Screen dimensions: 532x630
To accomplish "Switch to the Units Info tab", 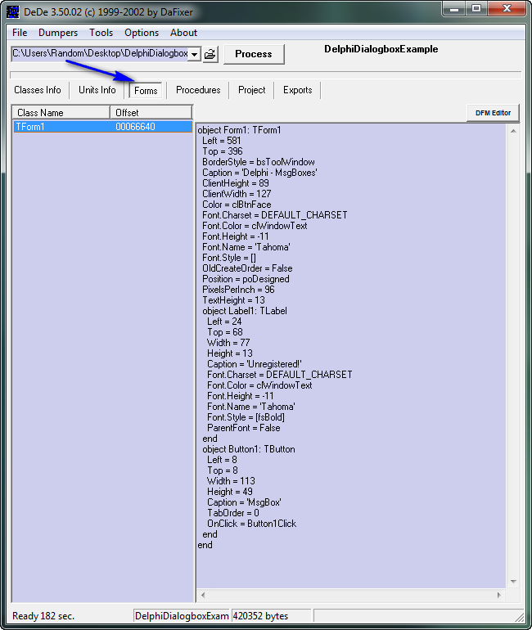I will [x=97, y=90].
